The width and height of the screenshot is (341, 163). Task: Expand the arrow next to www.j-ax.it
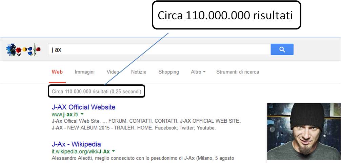[x=82, y=114]
